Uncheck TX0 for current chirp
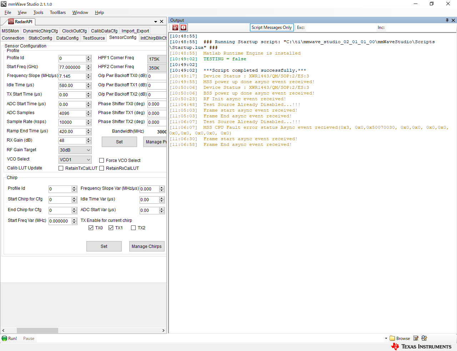 [91, 228]
